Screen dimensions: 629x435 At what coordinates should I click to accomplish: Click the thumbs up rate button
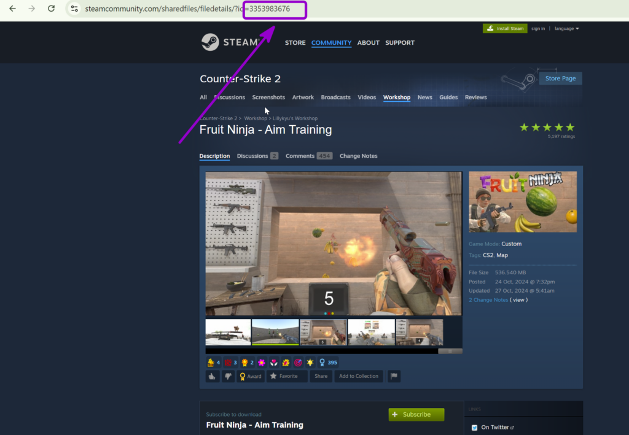click(212, 376)
